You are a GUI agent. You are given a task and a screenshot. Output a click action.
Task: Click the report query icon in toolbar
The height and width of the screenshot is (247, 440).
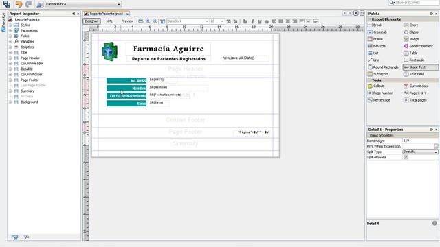point(140,21)
